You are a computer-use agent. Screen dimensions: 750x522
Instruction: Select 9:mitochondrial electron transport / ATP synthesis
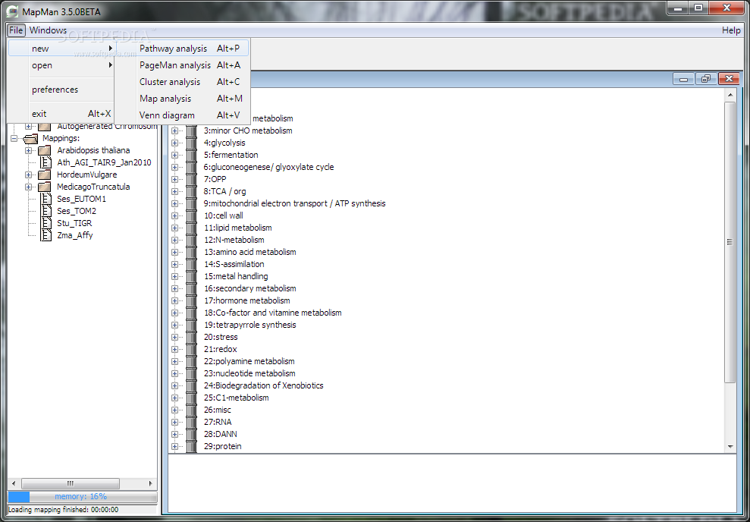click(x=295, y=203)
